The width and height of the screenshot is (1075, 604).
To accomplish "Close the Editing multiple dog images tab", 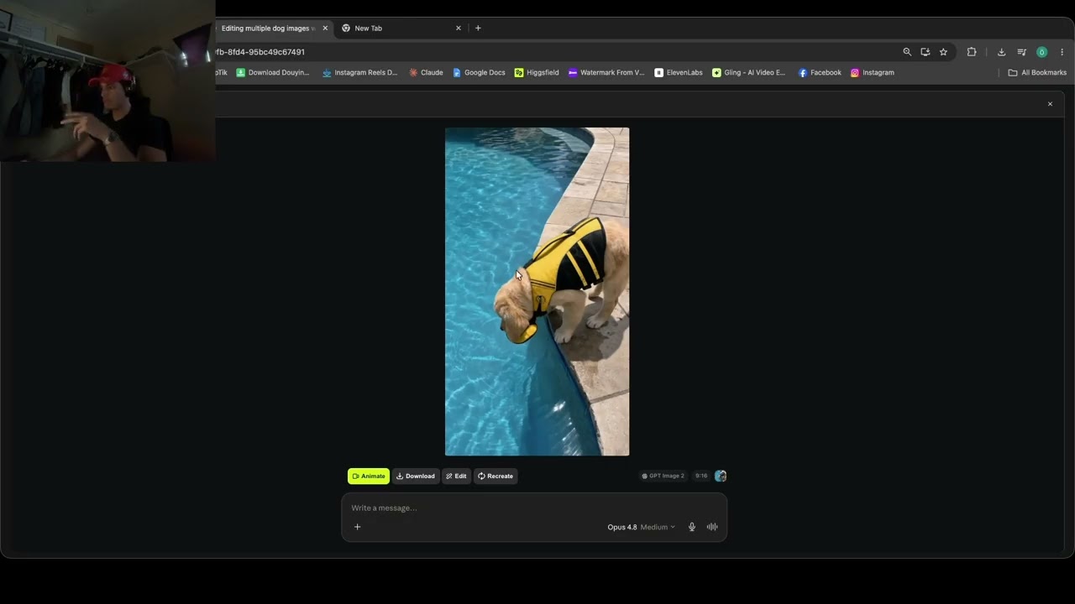I will click(x=325, y=28).
